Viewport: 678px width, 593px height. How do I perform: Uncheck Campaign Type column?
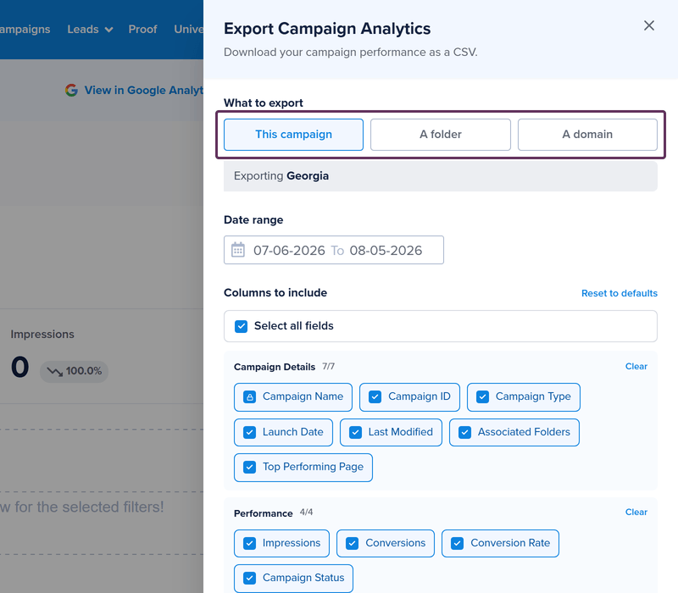(523, 396)
